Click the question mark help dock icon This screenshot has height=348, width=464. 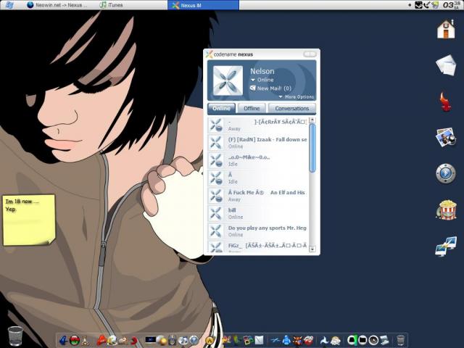point(194,341)
